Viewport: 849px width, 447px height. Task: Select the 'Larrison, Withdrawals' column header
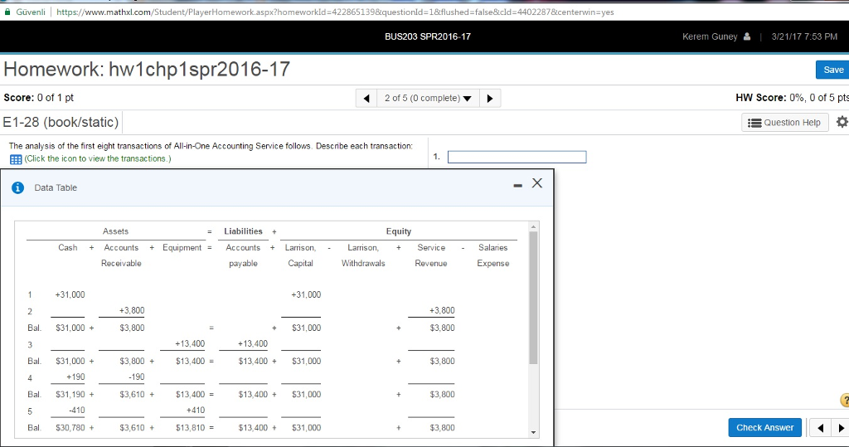[363, 255]
